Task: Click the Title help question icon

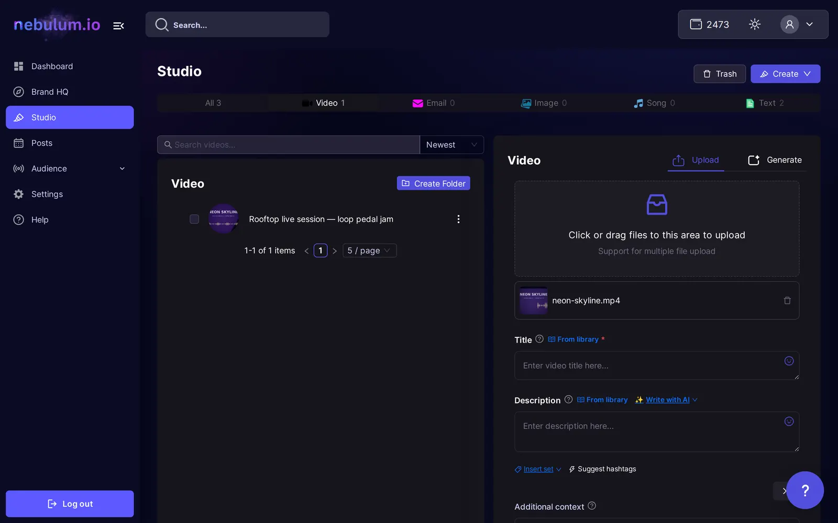Action: pos(539,339)
